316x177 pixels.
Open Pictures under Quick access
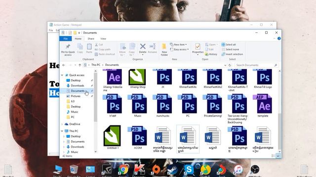(x=76, y=96)
